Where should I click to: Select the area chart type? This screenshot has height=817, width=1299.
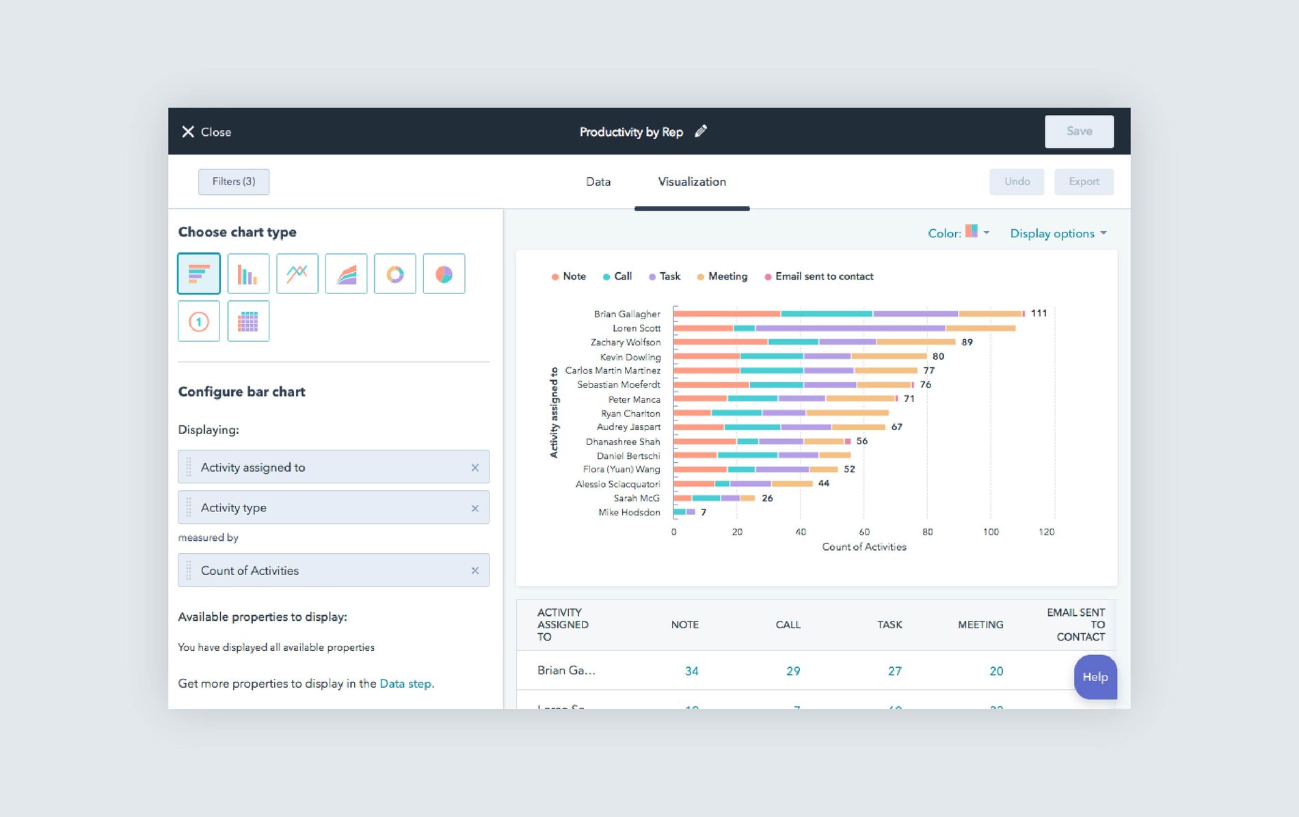click(x=346, y=273)
